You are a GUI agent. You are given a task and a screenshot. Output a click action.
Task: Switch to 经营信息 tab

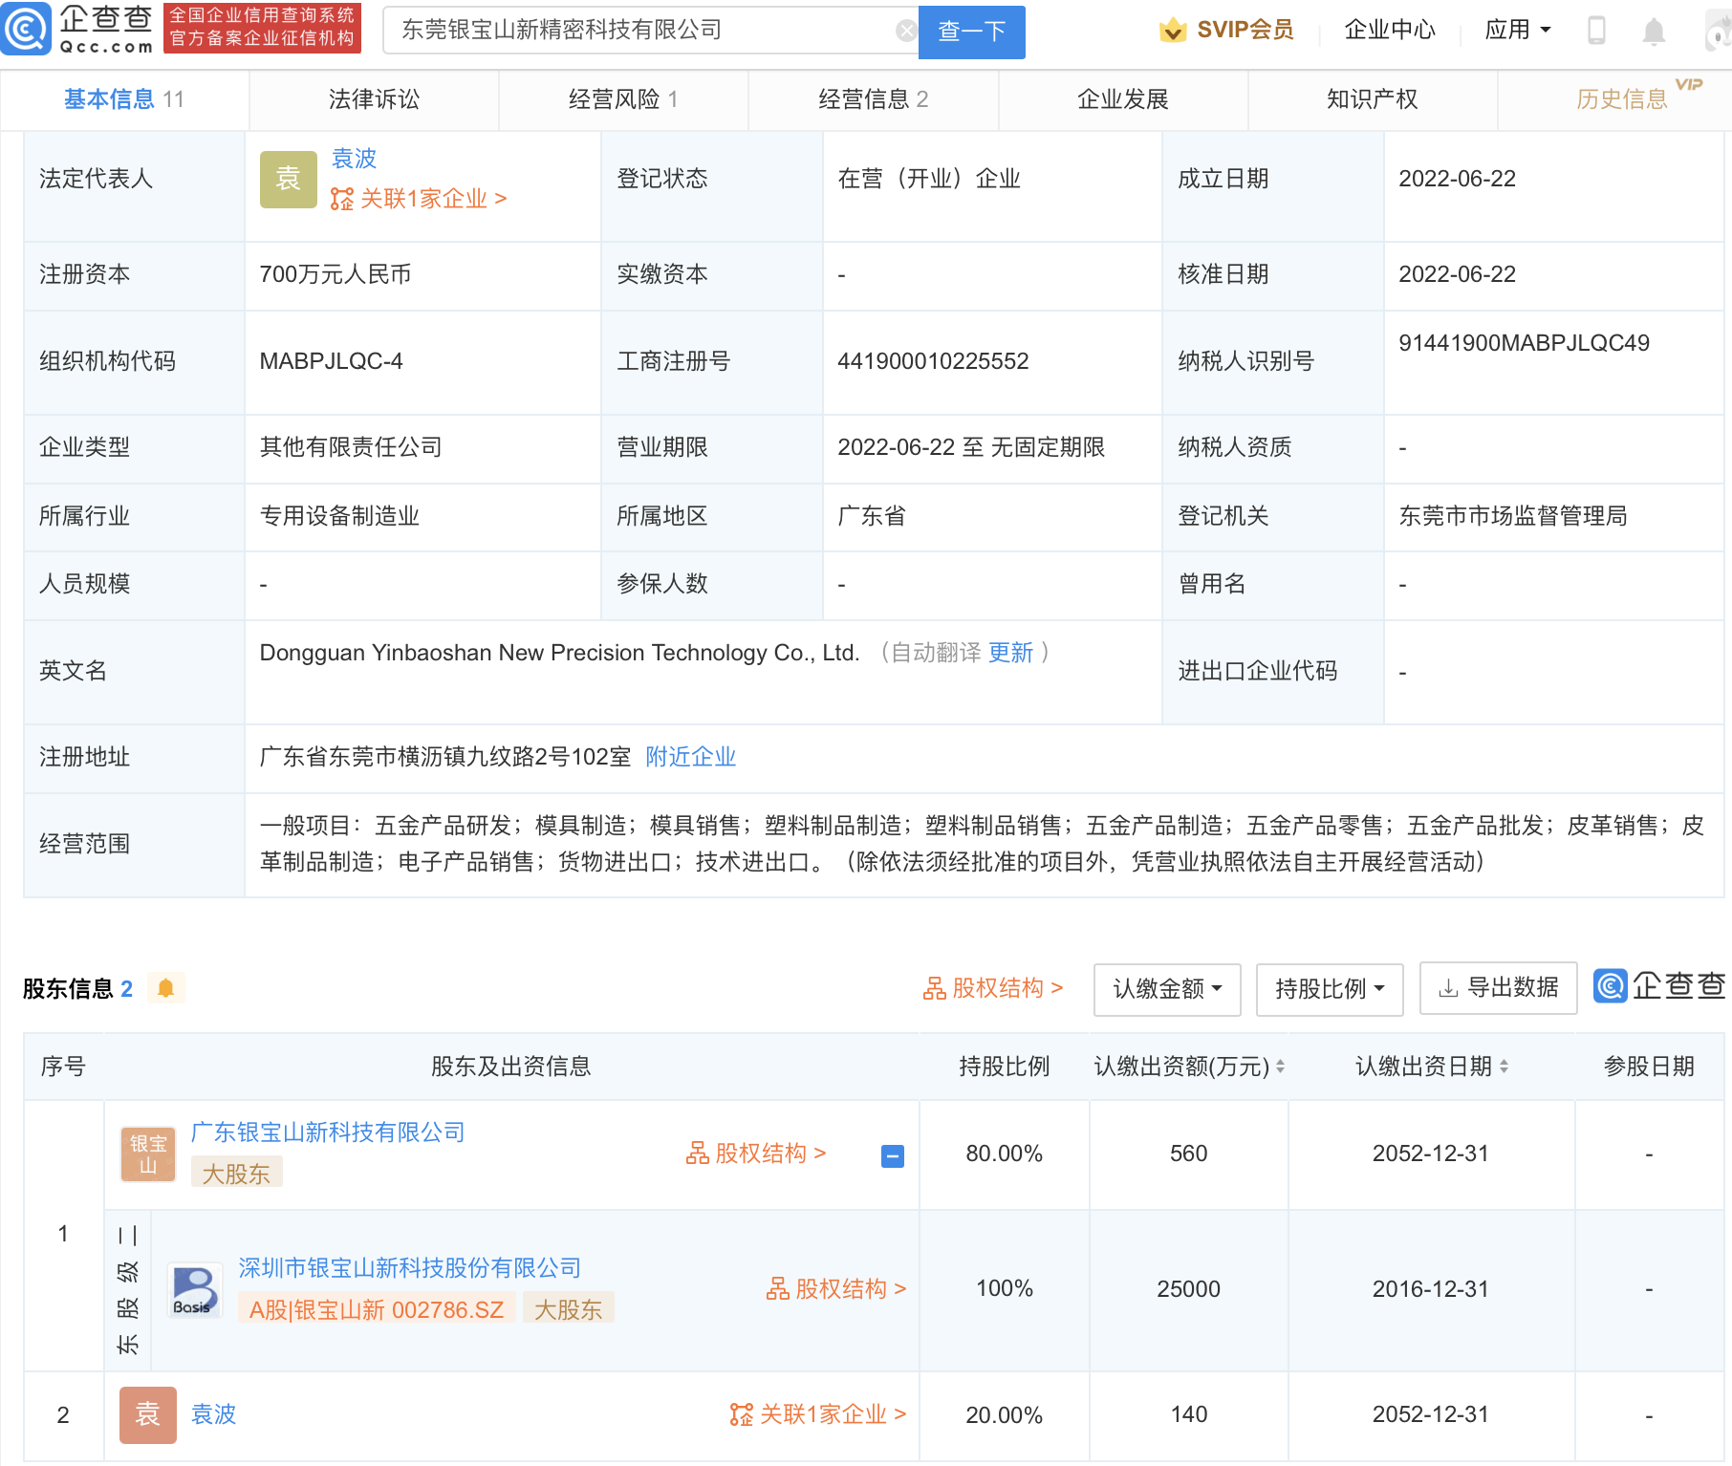point(873,99)
